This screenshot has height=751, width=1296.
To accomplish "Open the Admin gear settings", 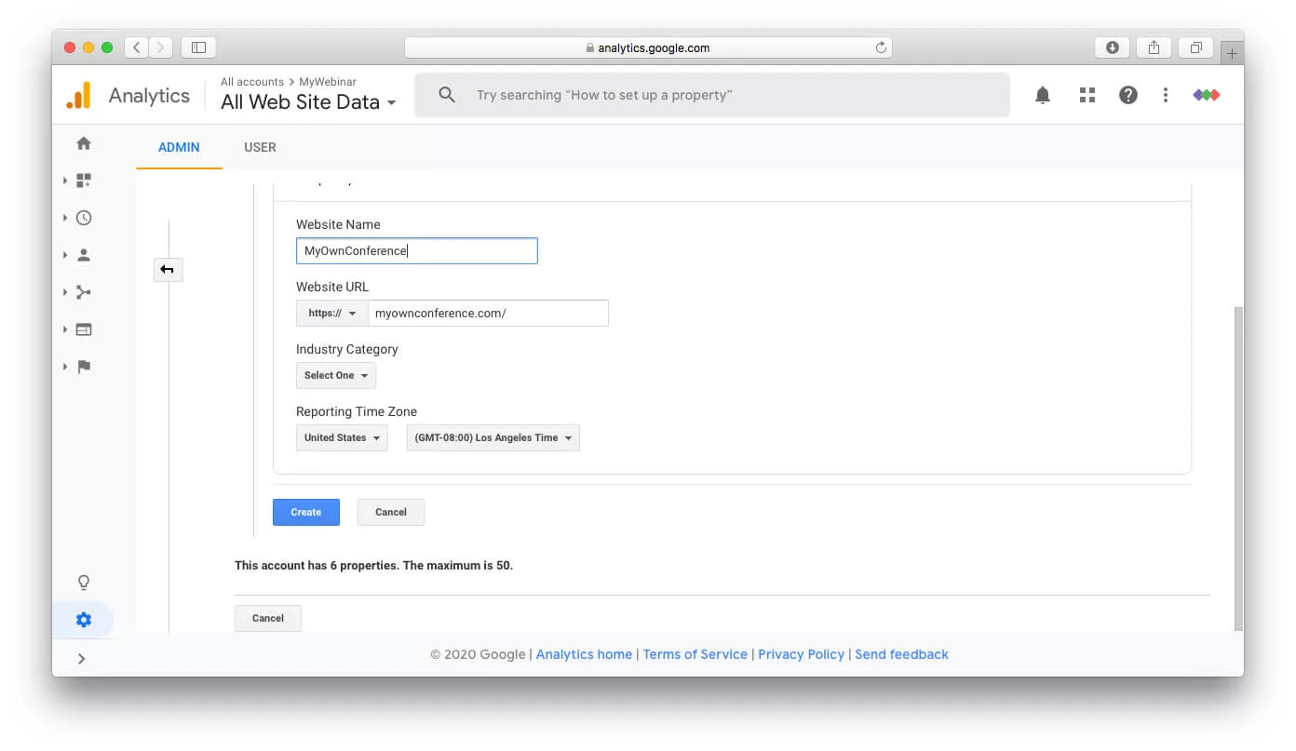I will pyautogui.click(x=83, y=619).
